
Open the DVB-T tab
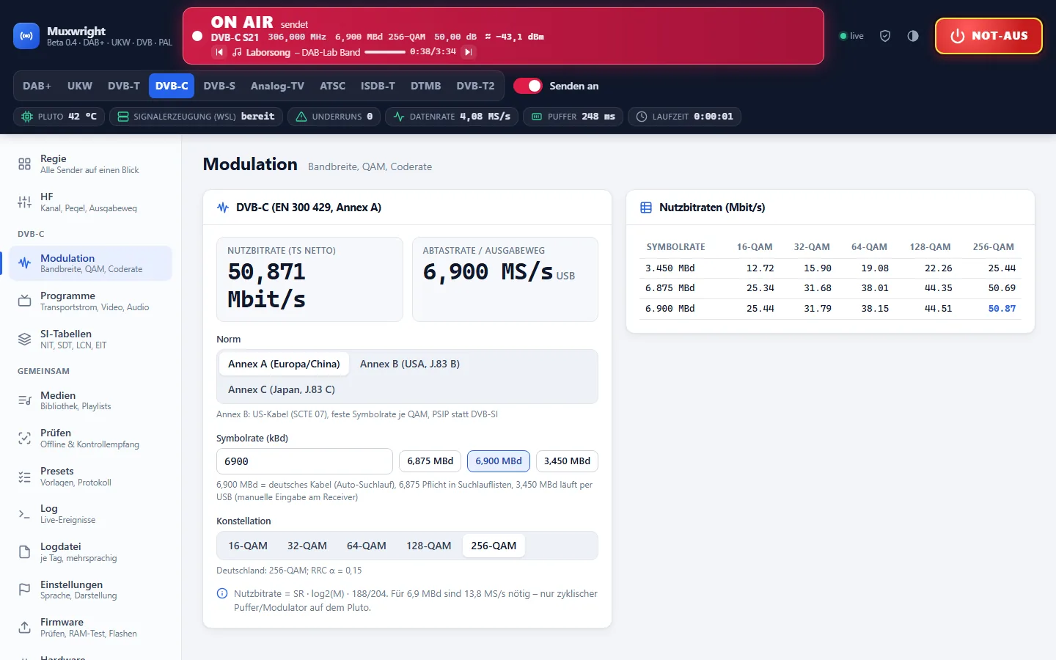[124, 86]
